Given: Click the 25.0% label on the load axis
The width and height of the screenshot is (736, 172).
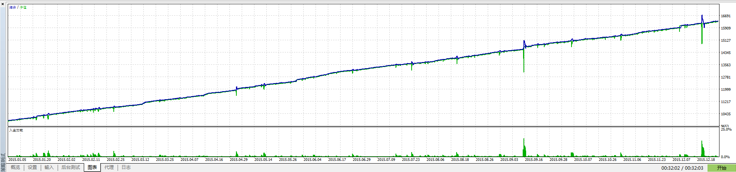Looking at the screenshot, I should click(726, 129).
